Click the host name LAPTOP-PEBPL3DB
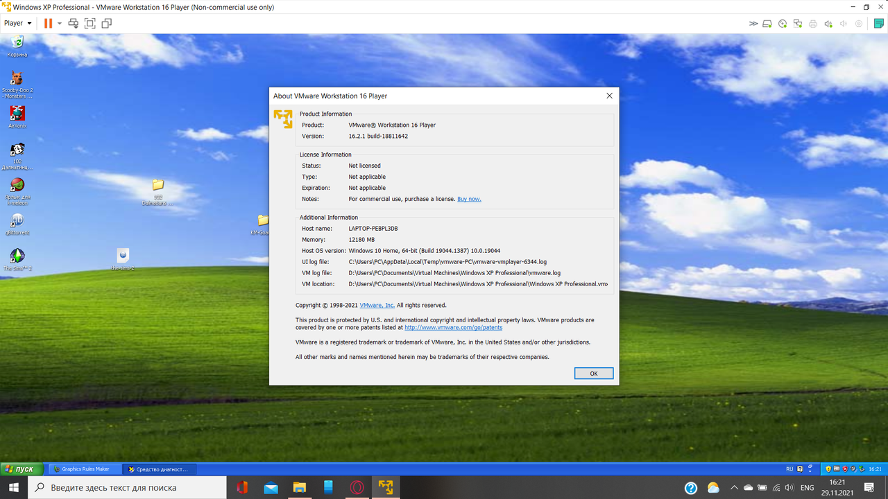This screenshot has height=499, width=888. (x=373, y=229)
